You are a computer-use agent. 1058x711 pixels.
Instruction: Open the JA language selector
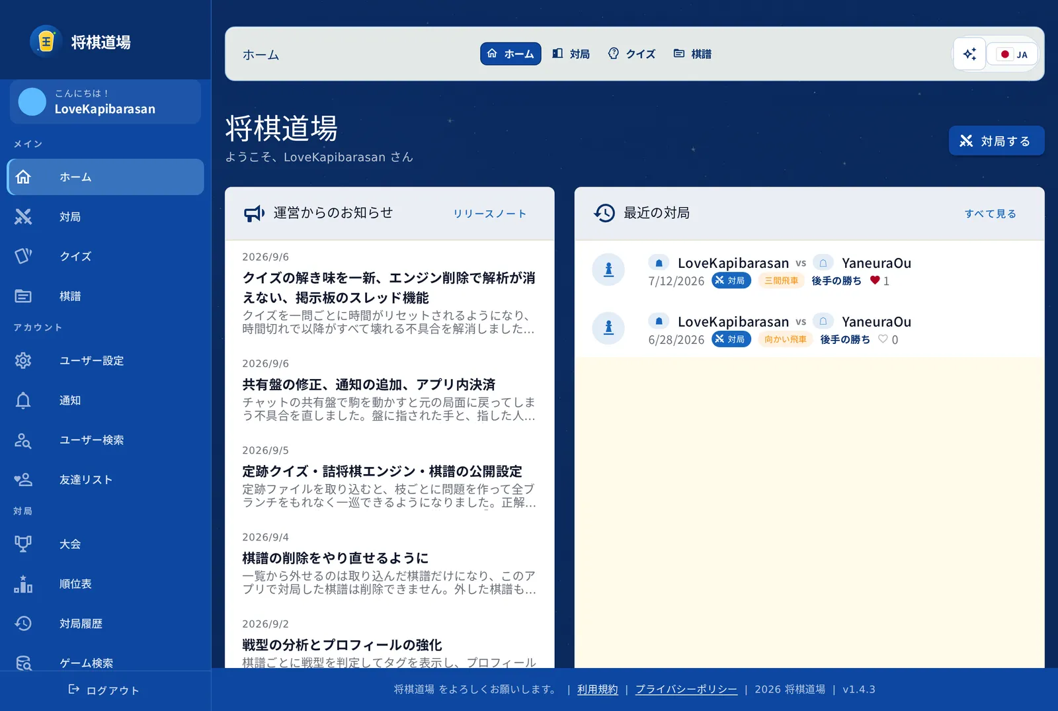click(1012, 54)
